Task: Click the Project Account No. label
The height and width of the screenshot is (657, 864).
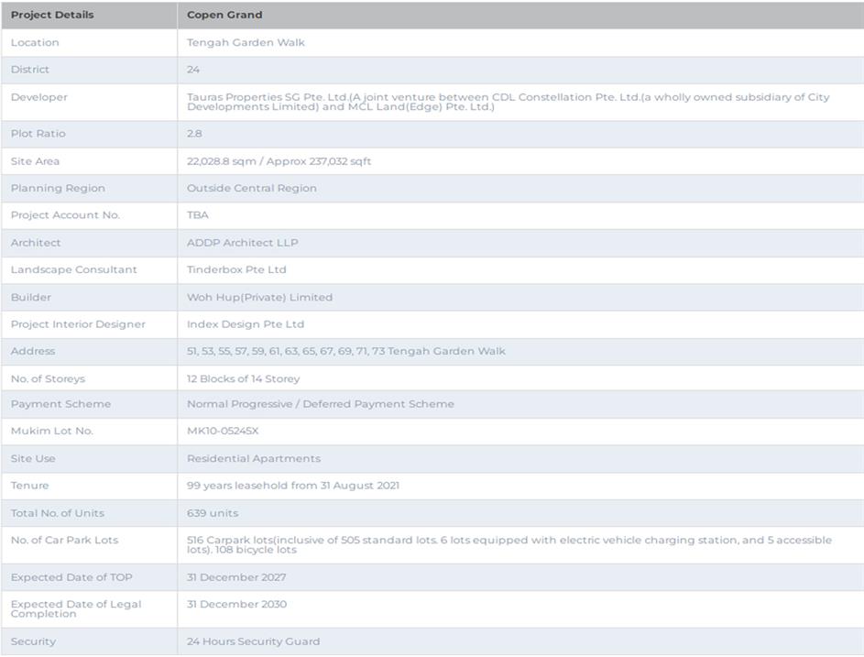Action: 65,215
